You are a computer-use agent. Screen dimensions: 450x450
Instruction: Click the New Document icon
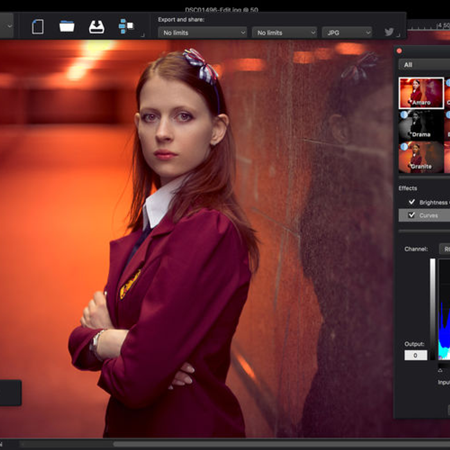(x=37, y=27)
